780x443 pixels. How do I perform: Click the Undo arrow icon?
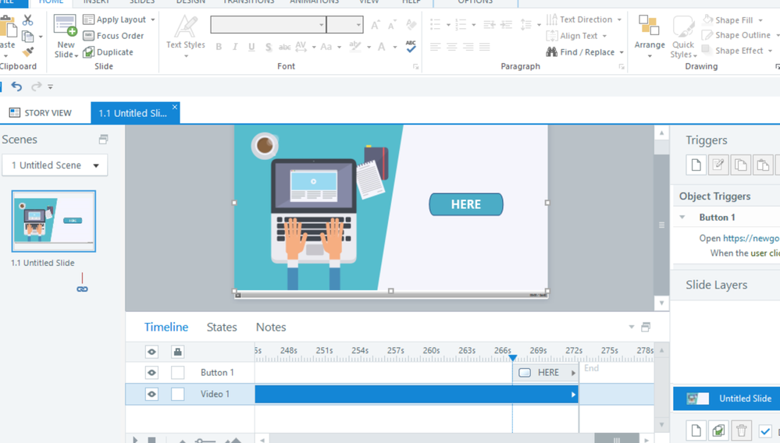click(x=16, y=87)
